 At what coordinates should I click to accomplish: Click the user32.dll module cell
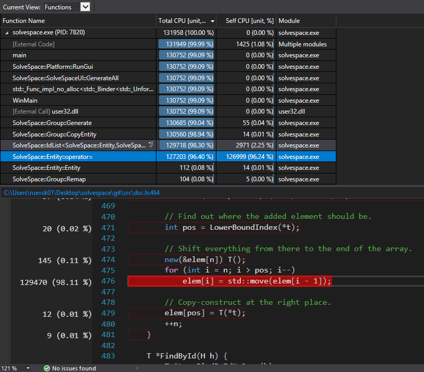[x=306, y=111]
